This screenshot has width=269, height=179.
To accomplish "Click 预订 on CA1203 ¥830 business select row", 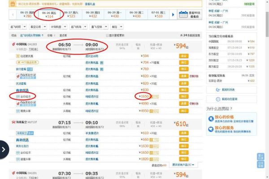I will tap(184, 90).
